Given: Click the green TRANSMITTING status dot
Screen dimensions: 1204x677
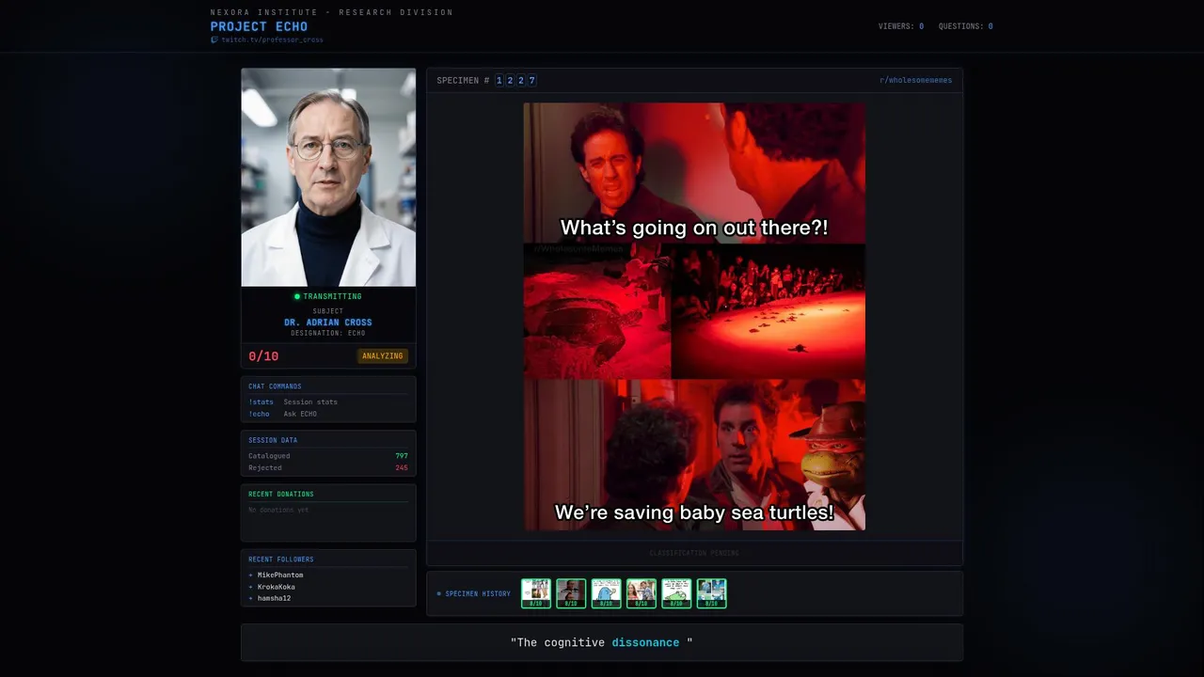Looking at the screenshot, I should [x=297, y=296].
